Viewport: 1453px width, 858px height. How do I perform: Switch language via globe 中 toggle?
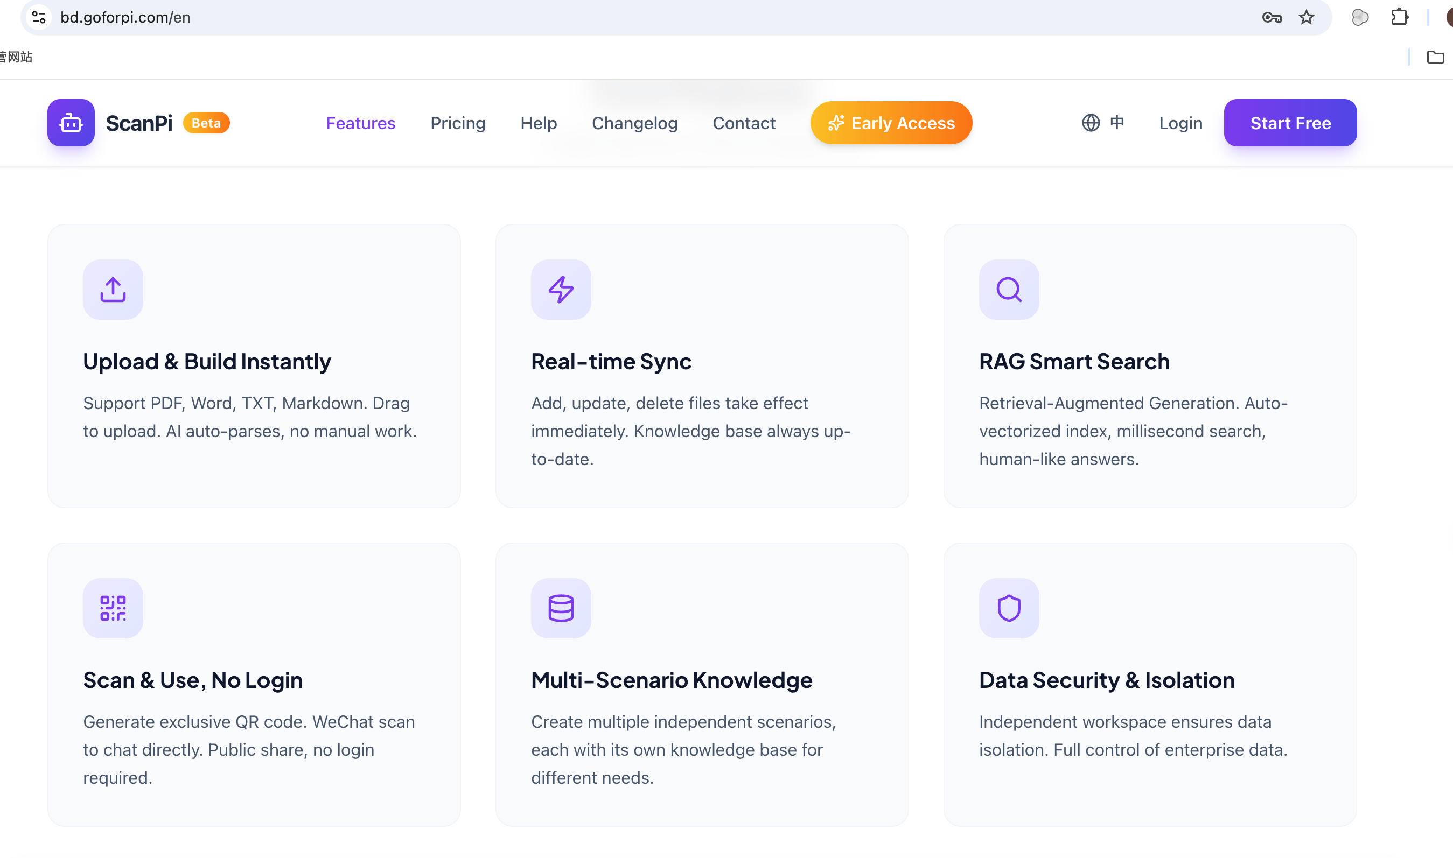(1102, 123)
